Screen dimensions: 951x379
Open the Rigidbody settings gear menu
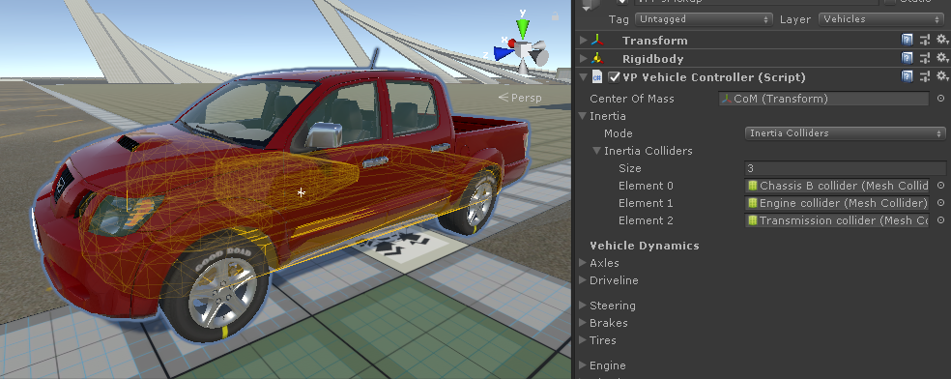[x=942, y=58]
